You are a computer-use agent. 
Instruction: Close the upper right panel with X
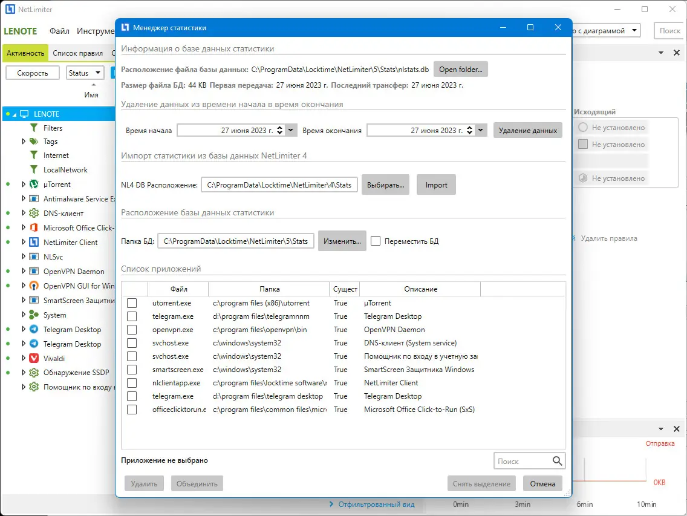pos(677,53)
